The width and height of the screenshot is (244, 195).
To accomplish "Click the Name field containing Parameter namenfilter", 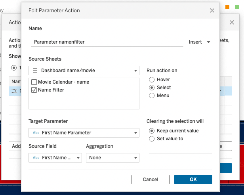I will point(106,42).
